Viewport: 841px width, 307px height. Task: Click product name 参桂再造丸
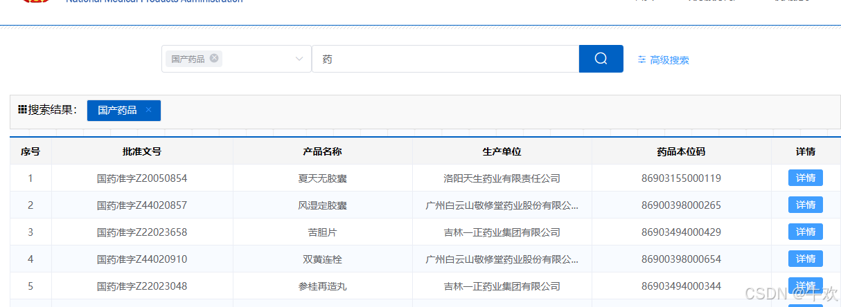(322, 286)
